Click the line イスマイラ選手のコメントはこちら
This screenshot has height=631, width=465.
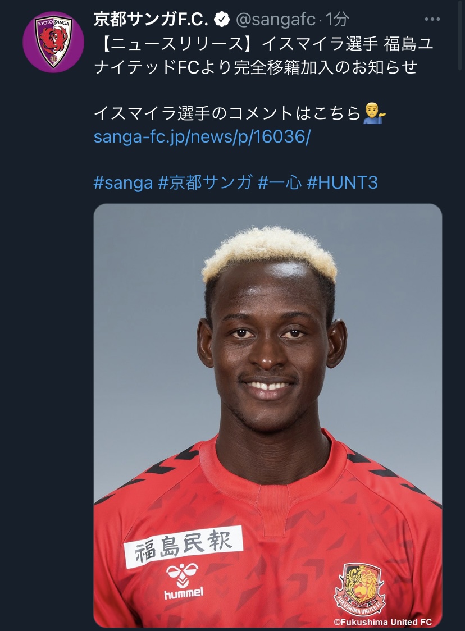coord(227,113)
